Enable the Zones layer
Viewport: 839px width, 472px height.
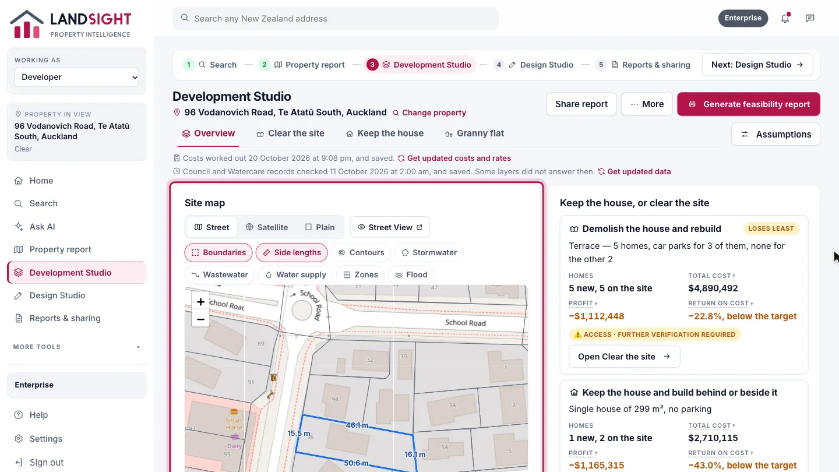tap(361, 274)
